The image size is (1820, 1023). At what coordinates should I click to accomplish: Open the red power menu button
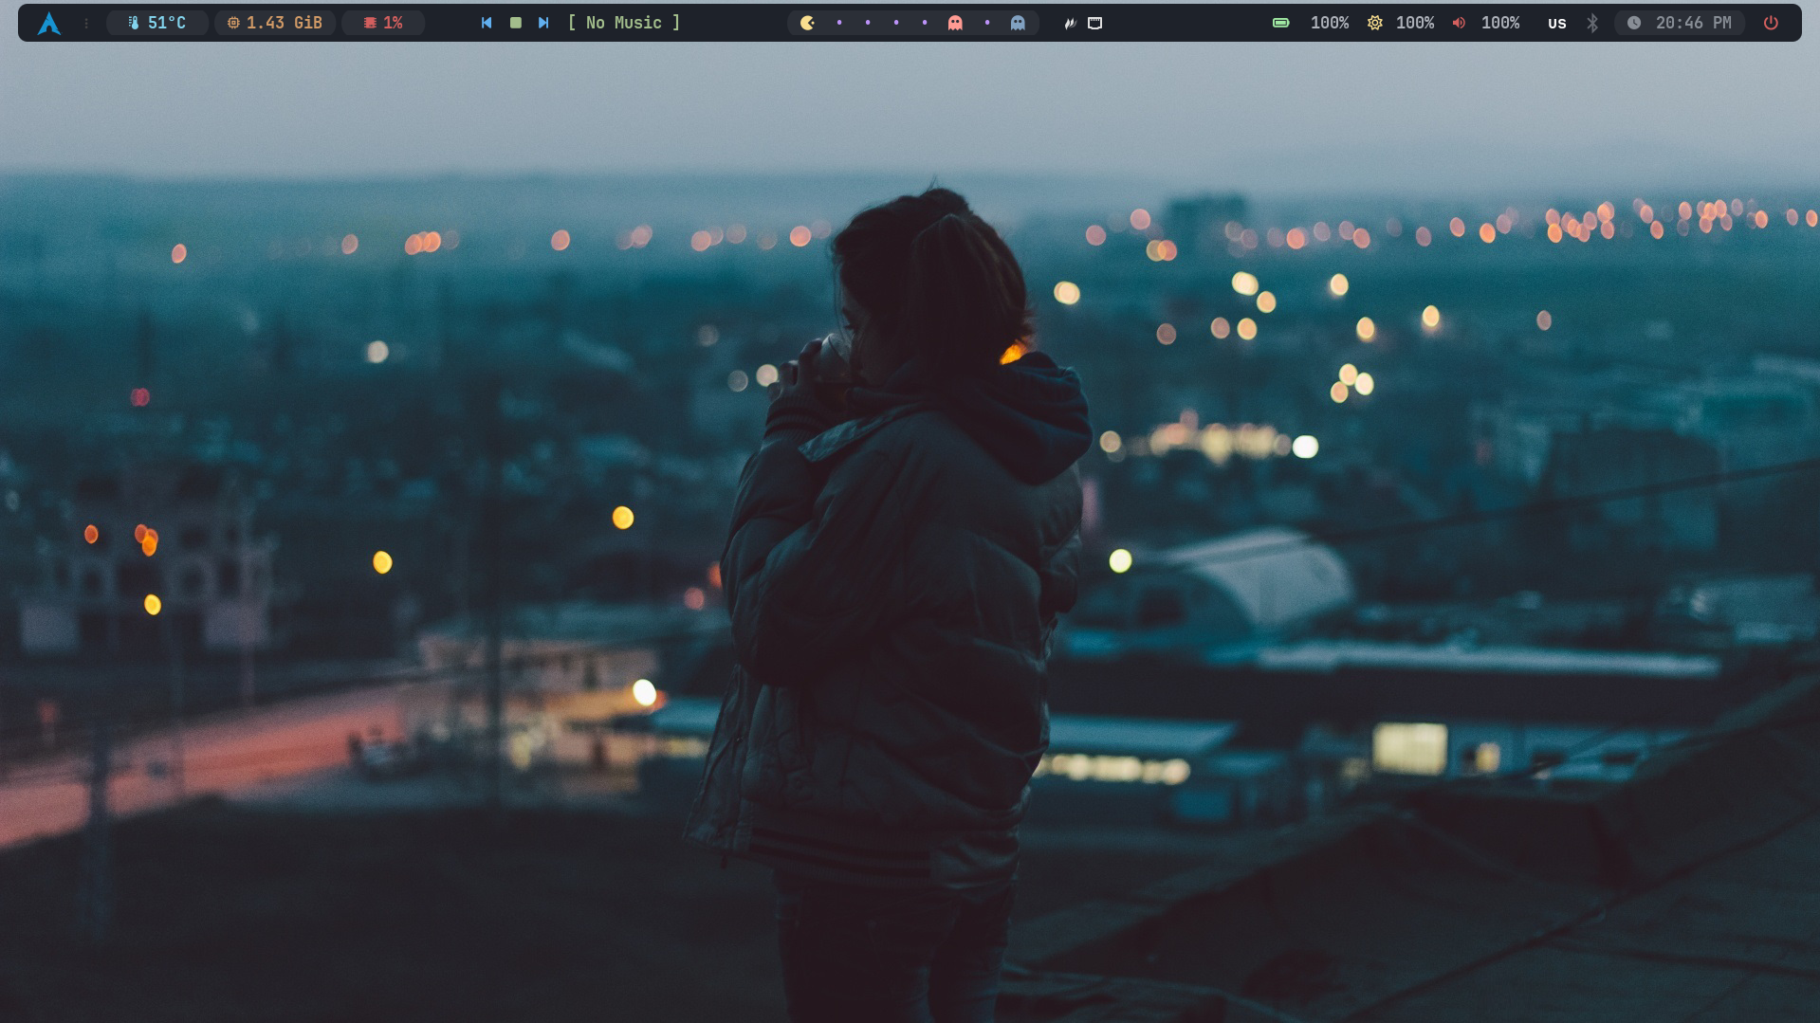tap(1771, 23)
